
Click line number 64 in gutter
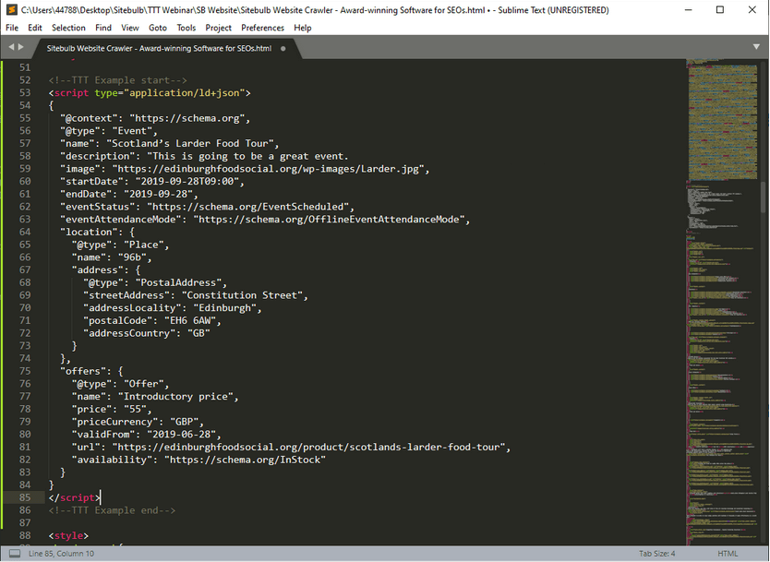(25, 232)
